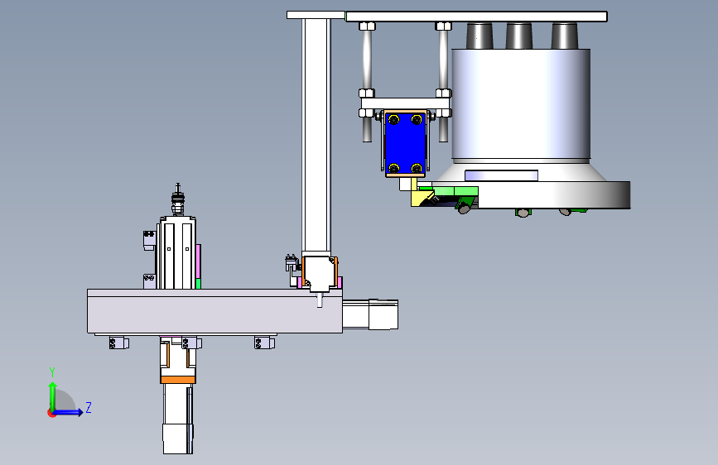This screenshot has height=465, width=718.
Task: Click the Z axis label
Action: 89,407
